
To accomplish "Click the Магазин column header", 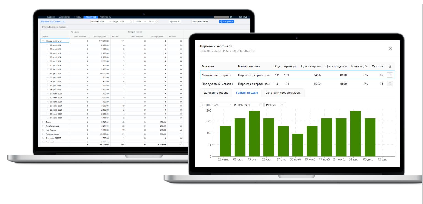I will point(208,67).
